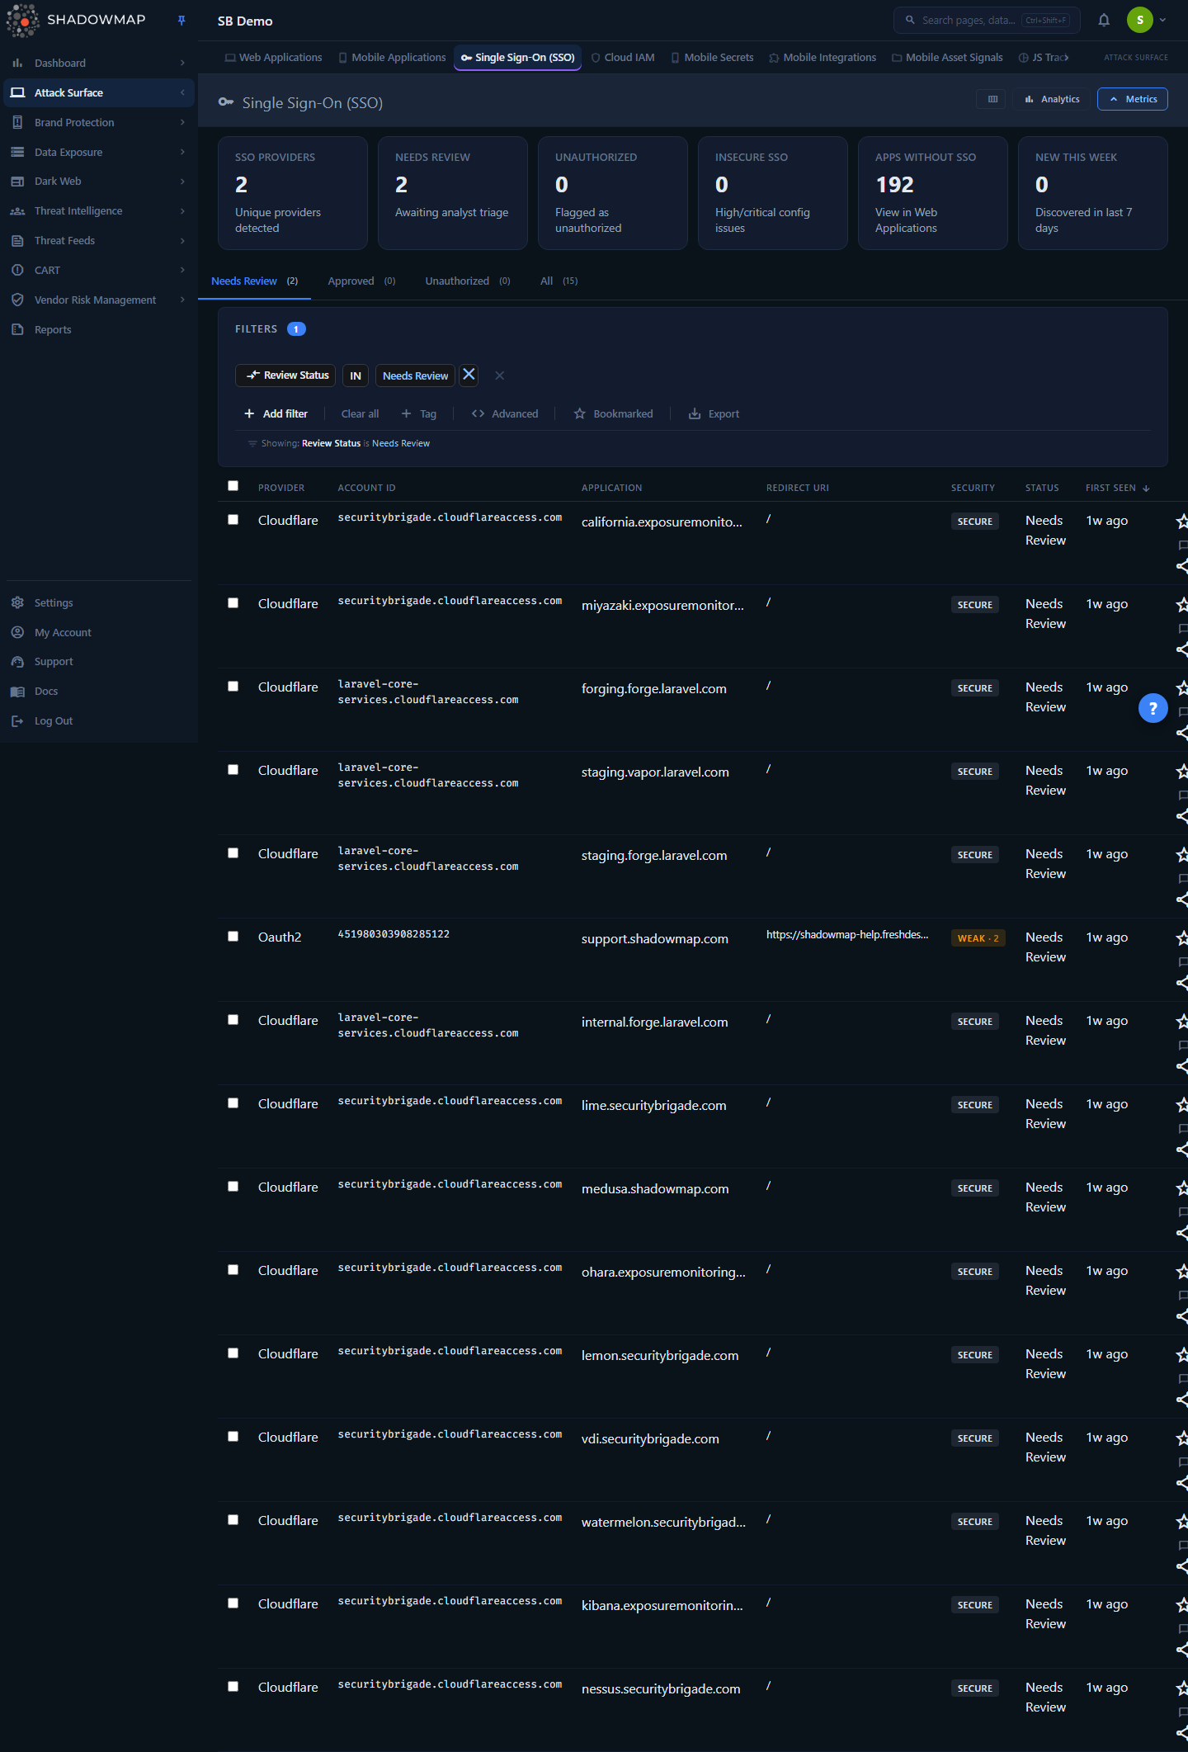Viewport: 1188px width, 1752px height.
Task: Open the Advanced filter option
Action: [x=505, y=414]
